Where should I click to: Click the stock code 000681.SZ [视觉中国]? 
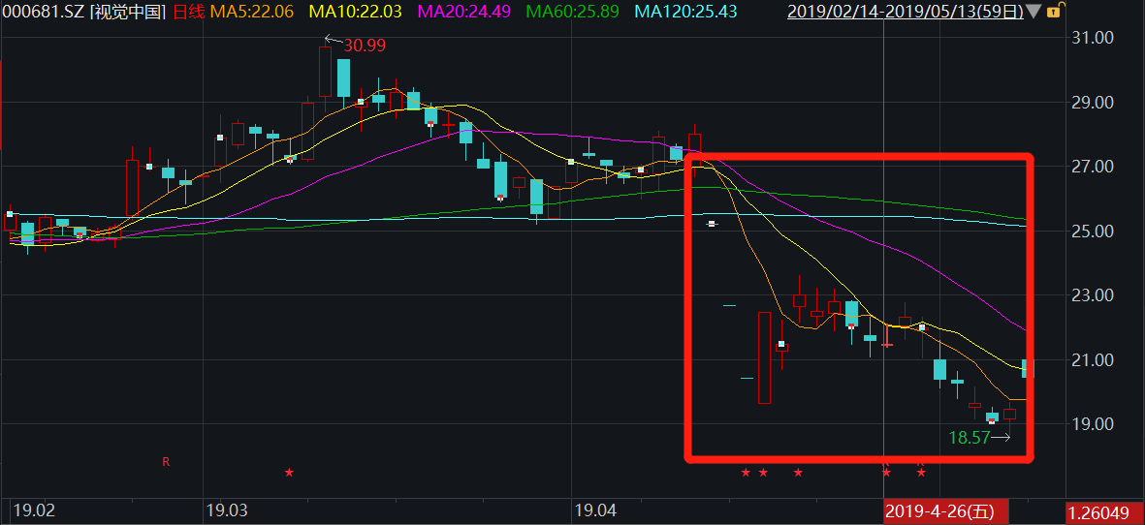point(83,12)
